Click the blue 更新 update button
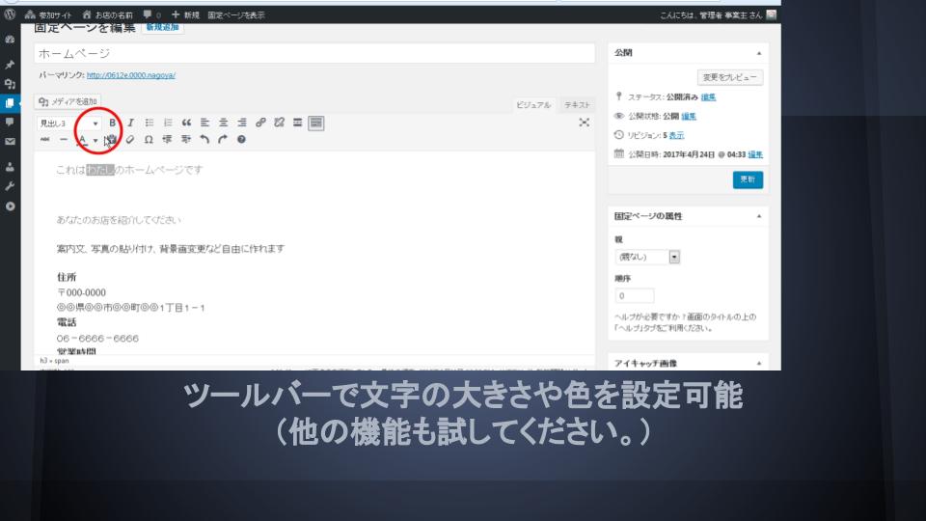This screenshot has height=521, width=926. point(748,179)
